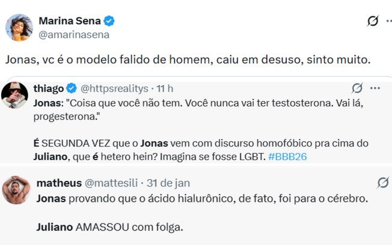Image resolution: width=392 pixels, height=245 pixels.
Task: Click the matheus display name
Action: [57, 183]
